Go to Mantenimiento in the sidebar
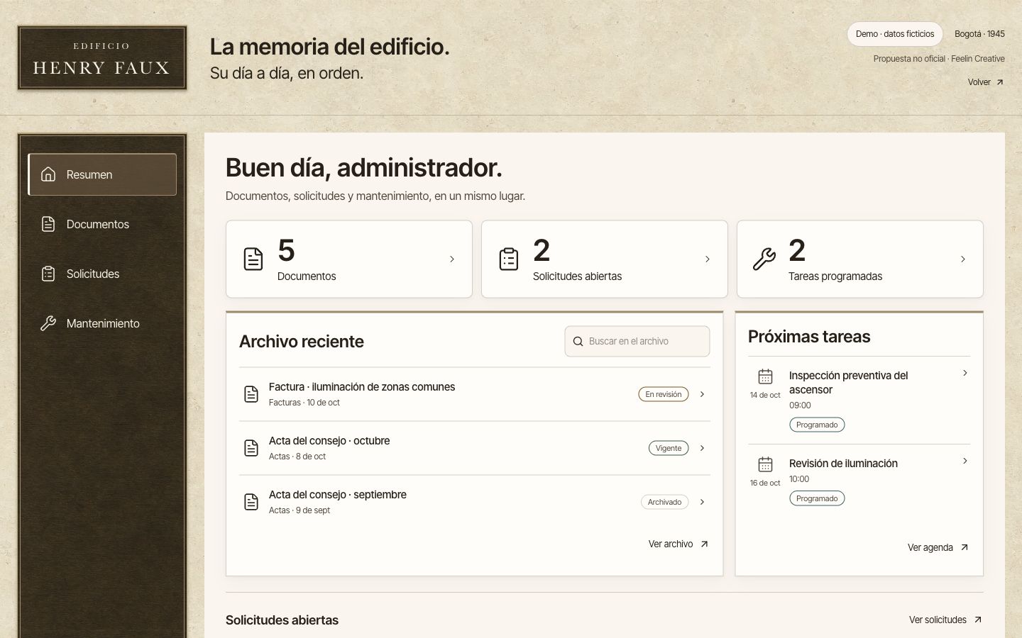 [102, 323]
